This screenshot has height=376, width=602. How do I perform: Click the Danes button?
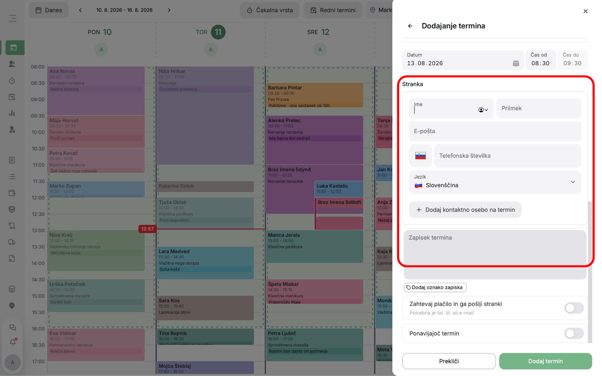pos(49,10)
